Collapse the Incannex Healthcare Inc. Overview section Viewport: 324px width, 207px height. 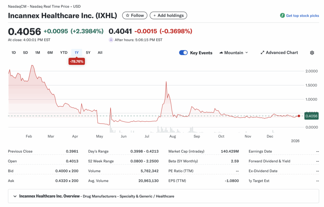(15, 196)
